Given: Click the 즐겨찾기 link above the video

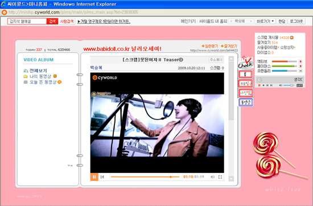Looking at the screenshot, I should point(229,46).
